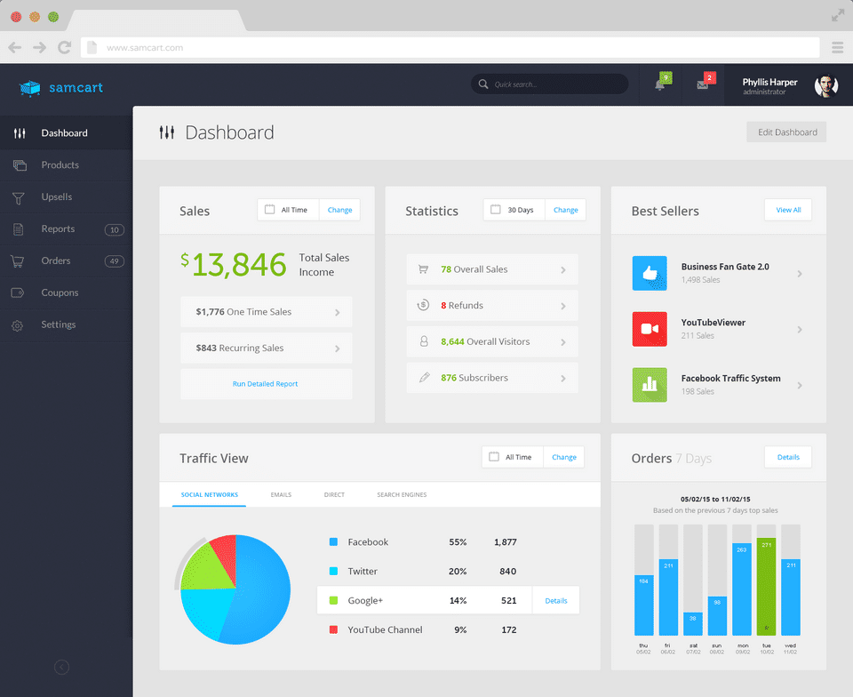This screenshot has width=853, height=697.
Task: Expand the 78 Overall Sales row
Action: coord(491,269)
